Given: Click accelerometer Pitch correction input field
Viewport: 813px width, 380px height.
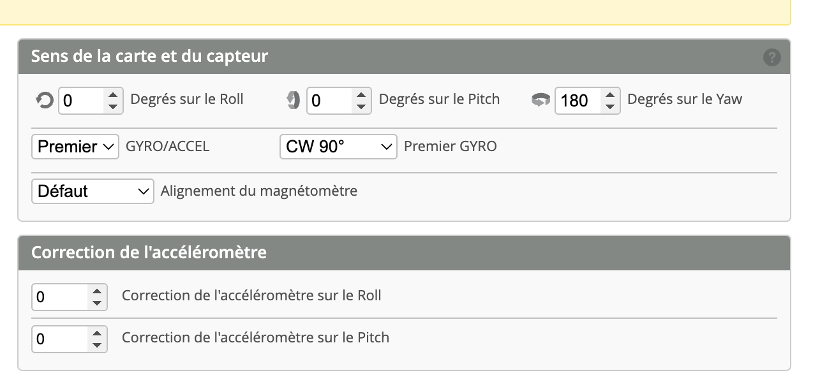Looking at the screenshot, I should pos(60,339).
